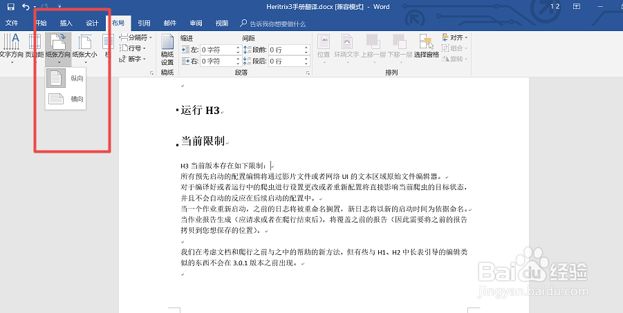Open the 旋转 (Rotate) dropdown

tap(455, 59)
